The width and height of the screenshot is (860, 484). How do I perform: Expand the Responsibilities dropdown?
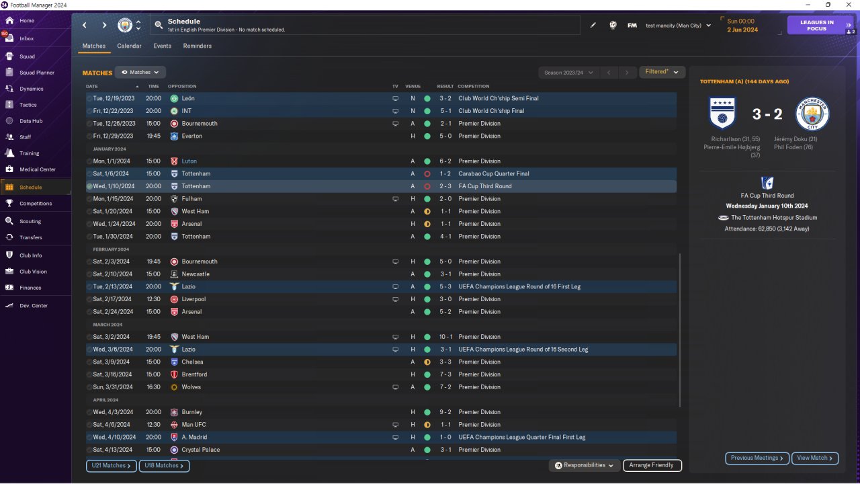[584, 465]
